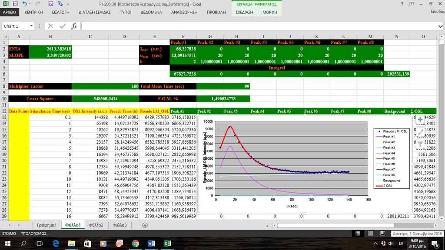Viewport: 445px width, 250px height.
Task: Open ΔΕΔΟΜΕΝΑ ribbon tab
Action: (151, 12)
